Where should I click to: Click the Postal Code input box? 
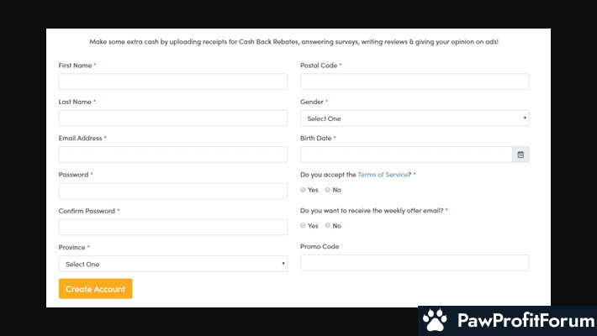[415, 81]
